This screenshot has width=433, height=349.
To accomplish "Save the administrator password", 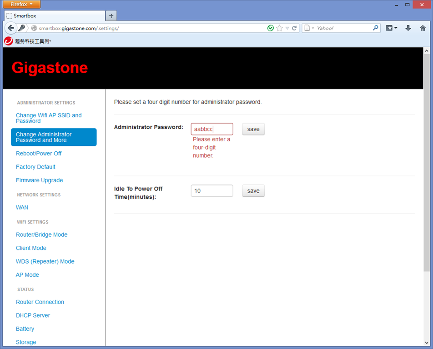I will click(253, 129).
